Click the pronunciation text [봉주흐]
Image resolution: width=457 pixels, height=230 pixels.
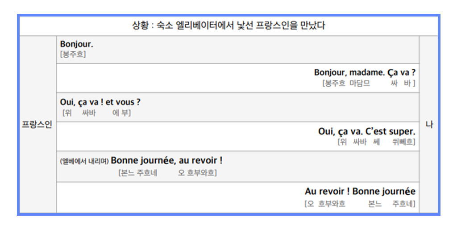[x=73, y=54]
